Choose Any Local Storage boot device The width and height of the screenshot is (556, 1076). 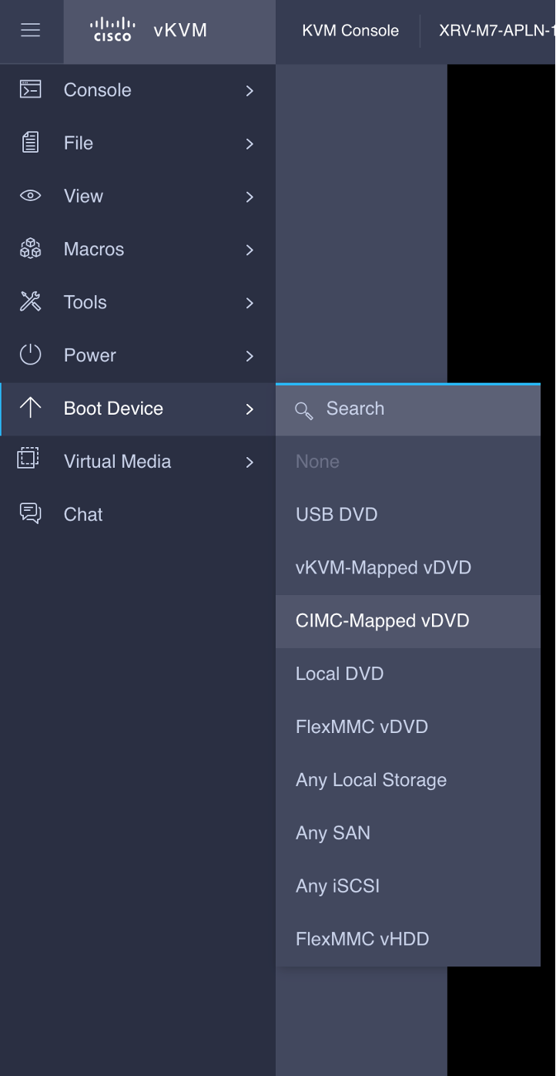408,781
